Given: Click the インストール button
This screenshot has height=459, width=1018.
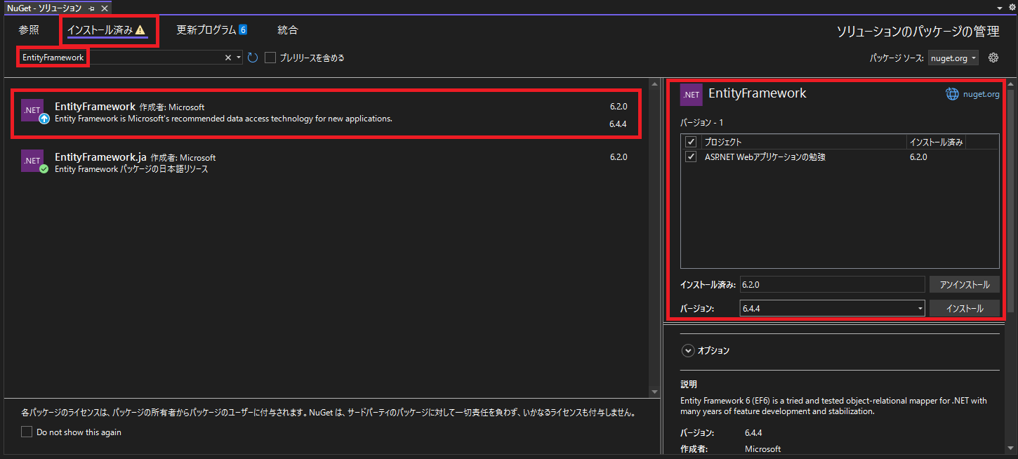Looking at the screenshot, I should click(x=965, y=308).
